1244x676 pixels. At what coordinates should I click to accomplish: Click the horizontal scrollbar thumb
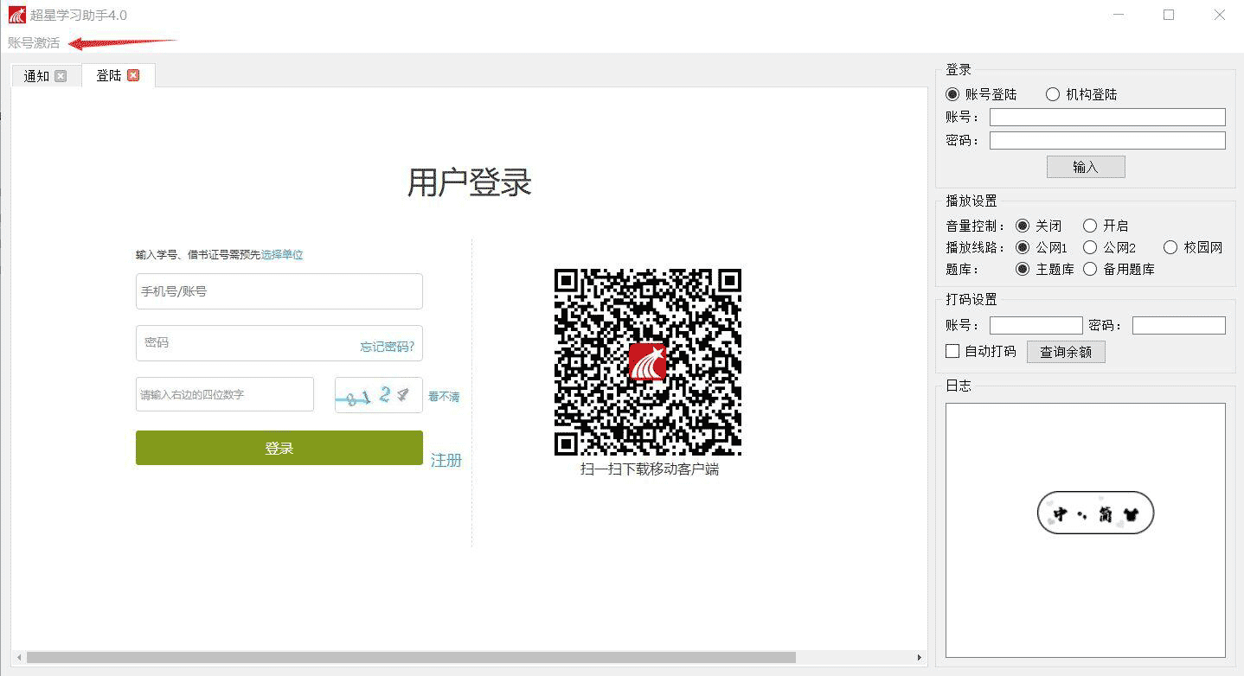[x=411, y=658]
